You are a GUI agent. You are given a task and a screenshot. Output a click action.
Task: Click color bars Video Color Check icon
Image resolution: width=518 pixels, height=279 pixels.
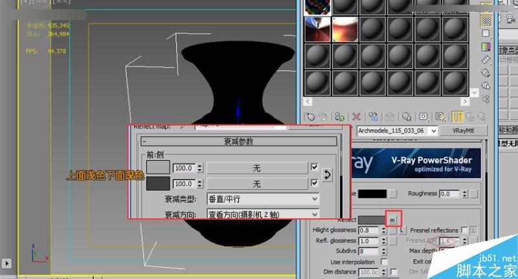tap(486, 46)
